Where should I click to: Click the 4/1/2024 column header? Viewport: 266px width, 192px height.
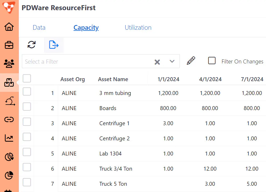click(210, 79)
